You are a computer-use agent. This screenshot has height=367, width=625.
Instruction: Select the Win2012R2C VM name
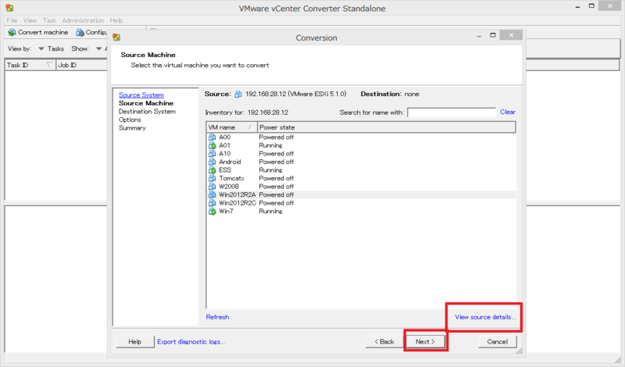click(237, 203)
